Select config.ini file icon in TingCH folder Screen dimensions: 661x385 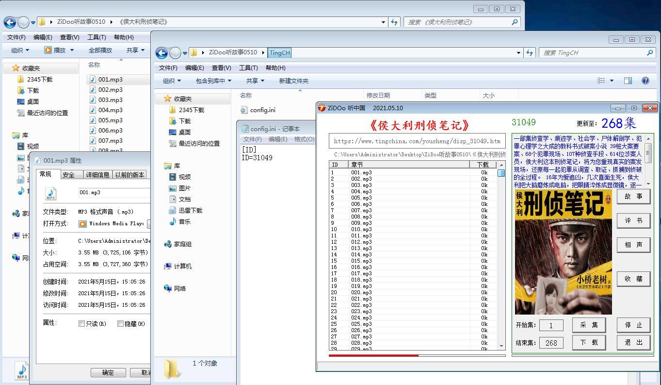pyautogui.click(x=244, y=110)
